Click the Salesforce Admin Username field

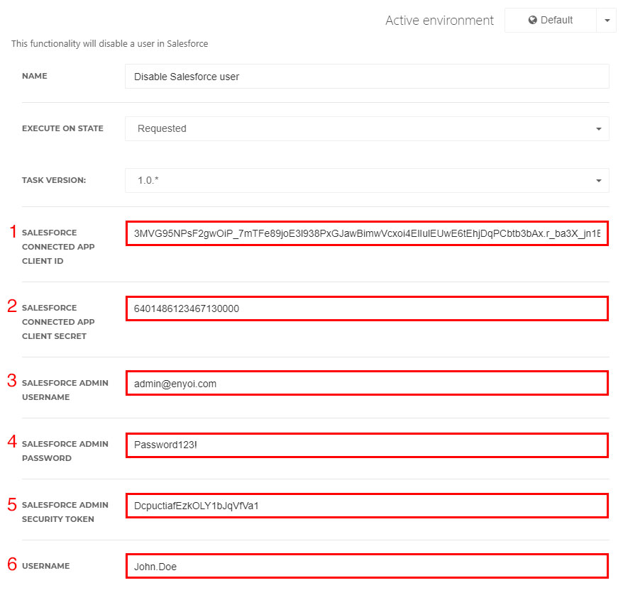[x=367, y=383]
